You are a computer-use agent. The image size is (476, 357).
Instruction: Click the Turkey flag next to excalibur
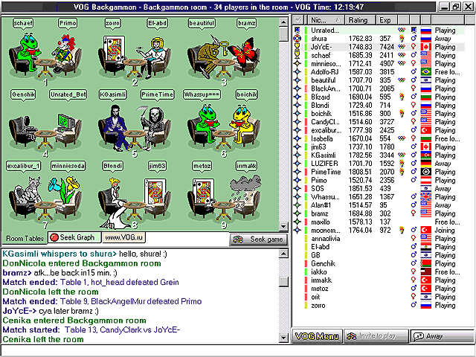click(426, 130)
